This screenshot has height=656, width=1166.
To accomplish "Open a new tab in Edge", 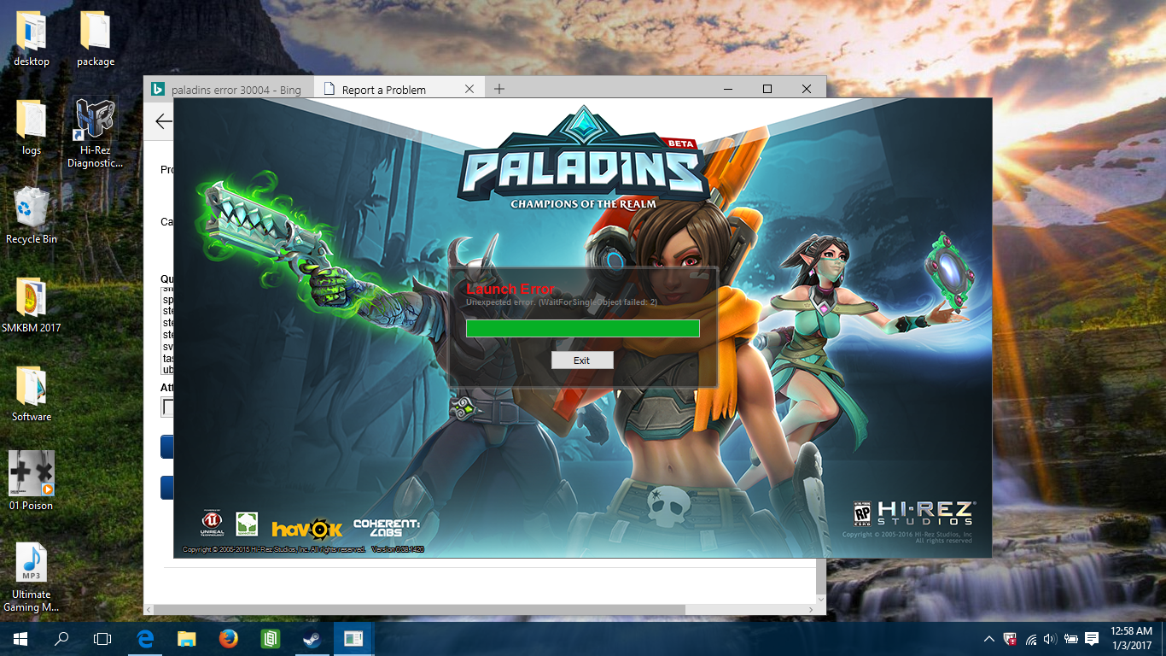I will [x=499, y=89].
